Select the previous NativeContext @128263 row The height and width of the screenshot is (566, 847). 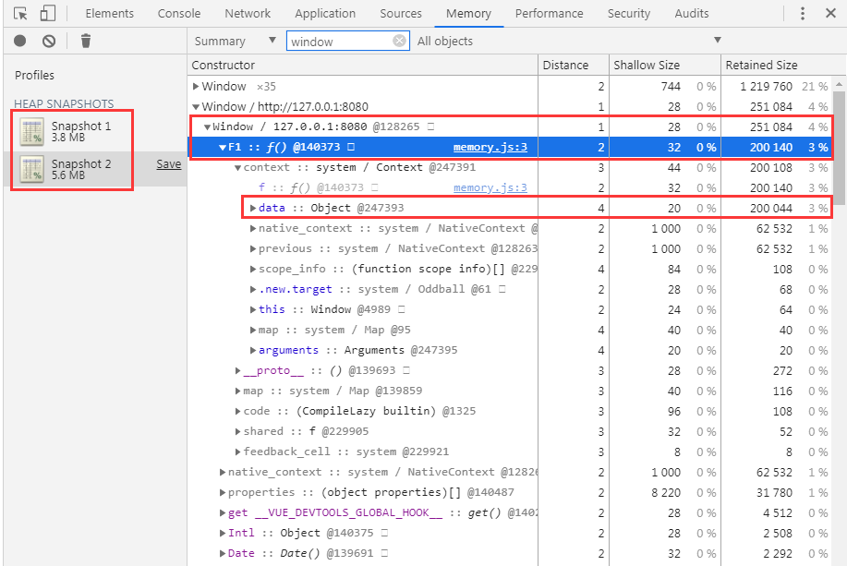[x=511, y=248]
